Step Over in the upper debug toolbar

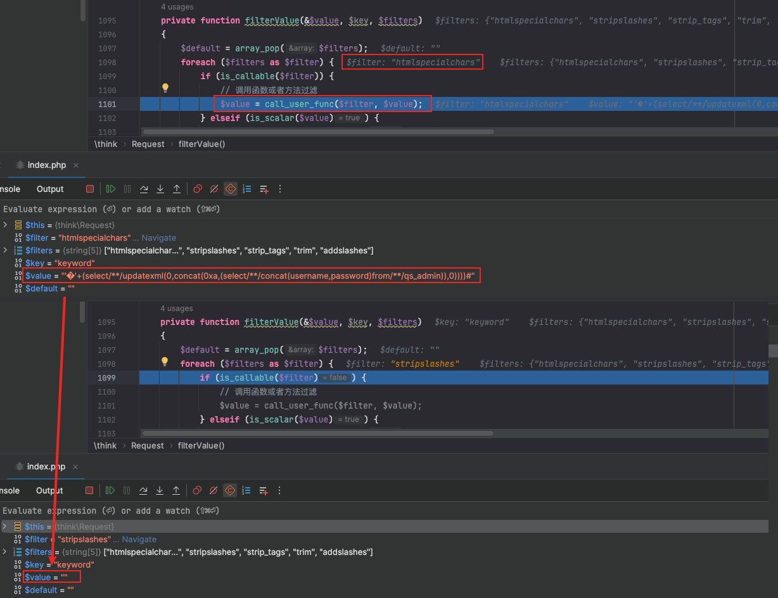click(144, 189)
